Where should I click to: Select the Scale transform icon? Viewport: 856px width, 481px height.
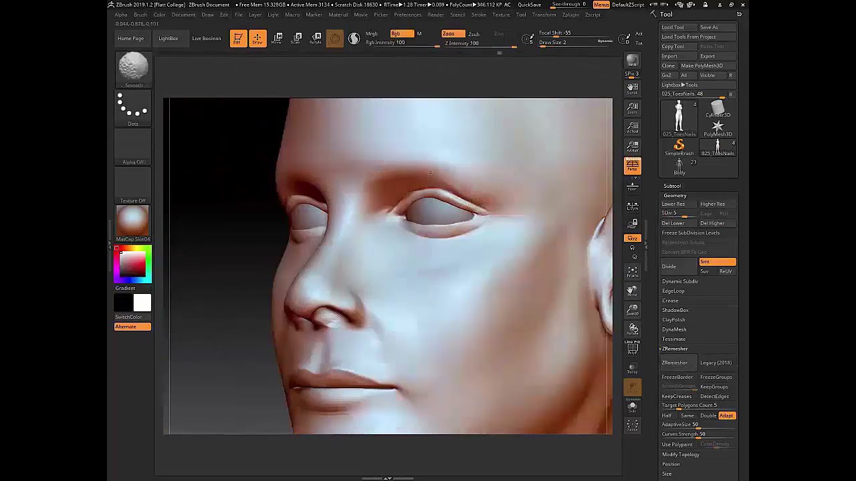coord(297,39)
